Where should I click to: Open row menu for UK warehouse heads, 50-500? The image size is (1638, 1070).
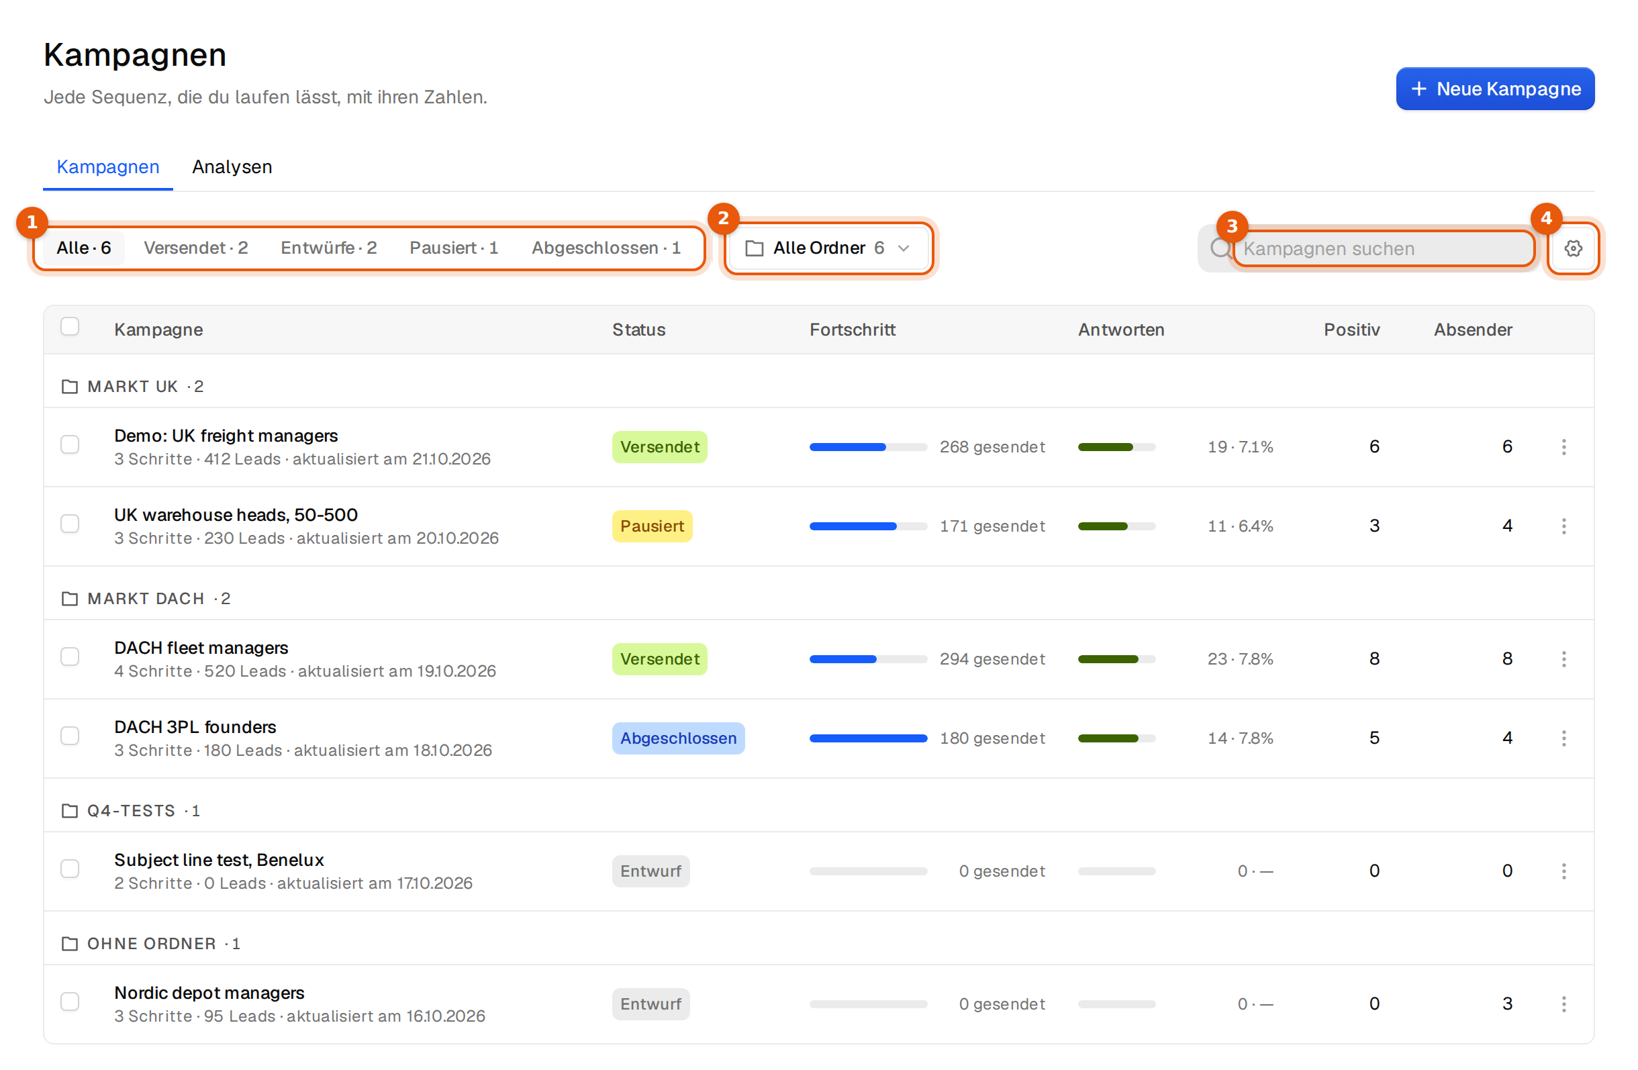point(1563,526)
